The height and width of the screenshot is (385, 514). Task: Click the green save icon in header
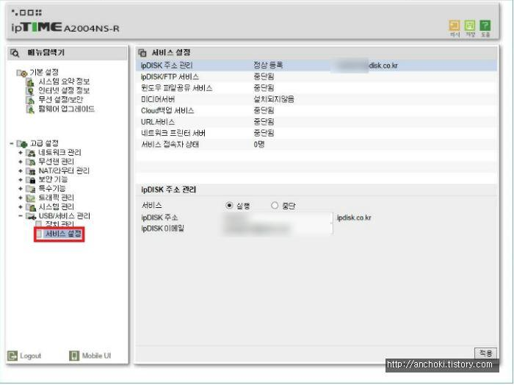coord(470,26)
